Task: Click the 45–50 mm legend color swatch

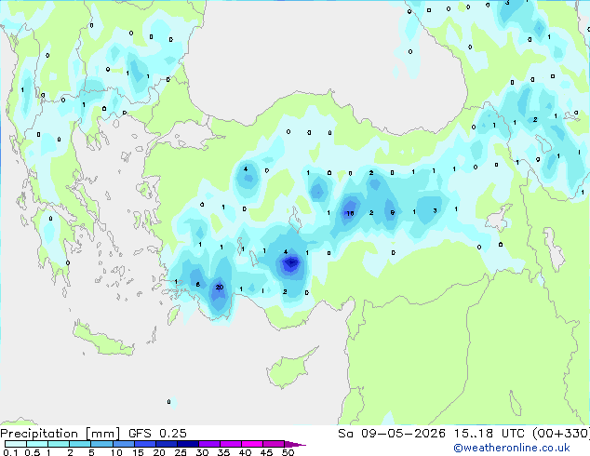Action: [x=274, y=444]
